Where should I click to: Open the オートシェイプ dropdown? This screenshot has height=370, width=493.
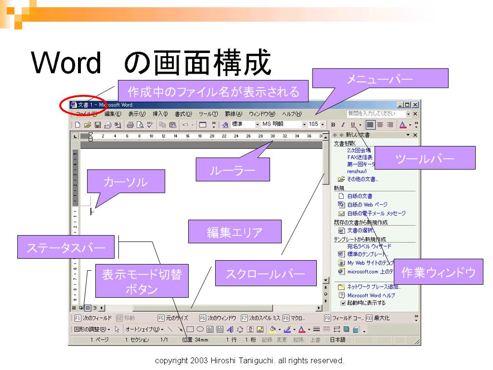coord(144,329)
